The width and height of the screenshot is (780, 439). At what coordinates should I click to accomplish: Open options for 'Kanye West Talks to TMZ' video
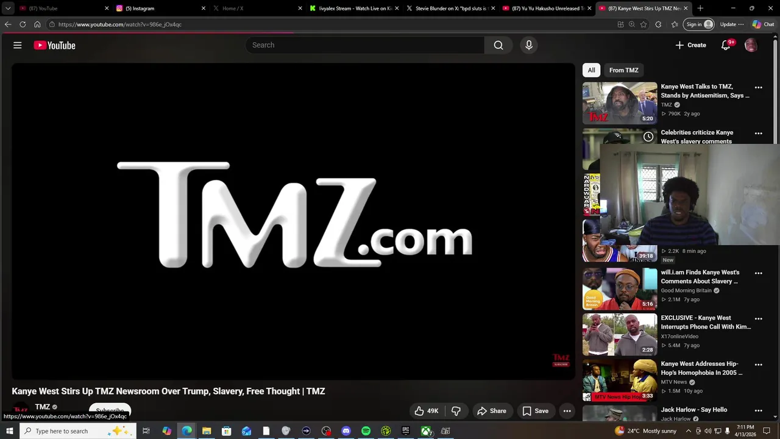pyautogui.click(x=759, y=87)
